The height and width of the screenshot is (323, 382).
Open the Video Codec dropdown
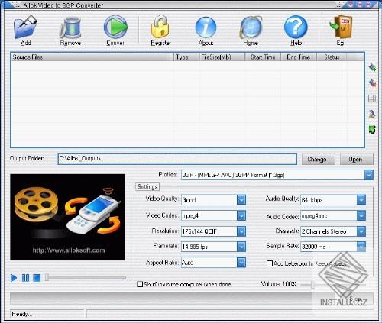coord(241,215)
